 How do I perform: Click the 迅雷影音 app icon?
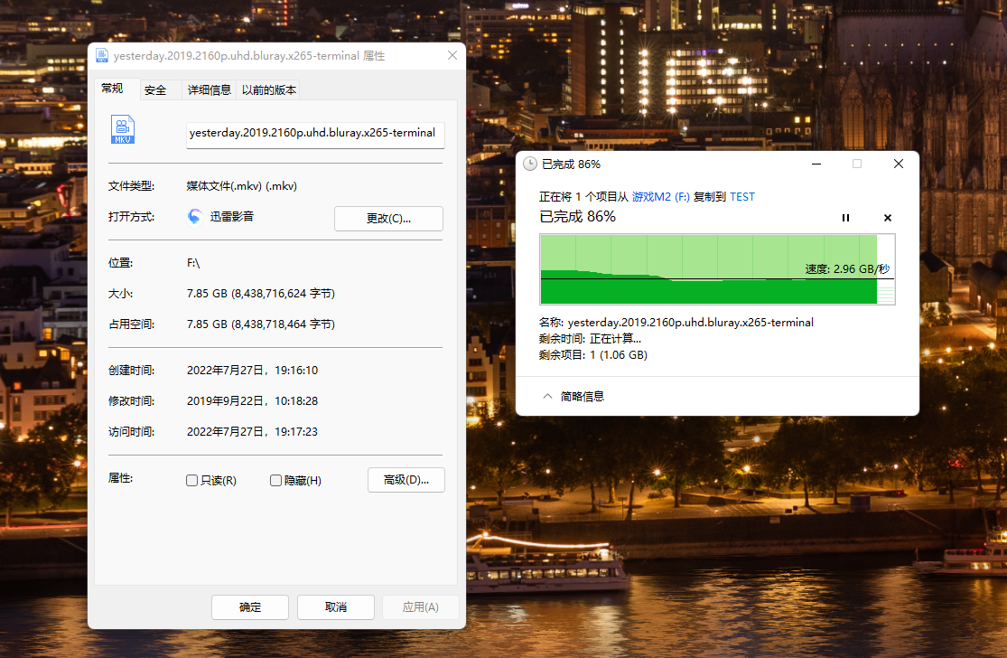click(x=194, y=217)
